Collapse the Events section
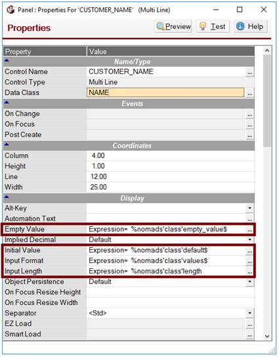 tap(7, 102)
